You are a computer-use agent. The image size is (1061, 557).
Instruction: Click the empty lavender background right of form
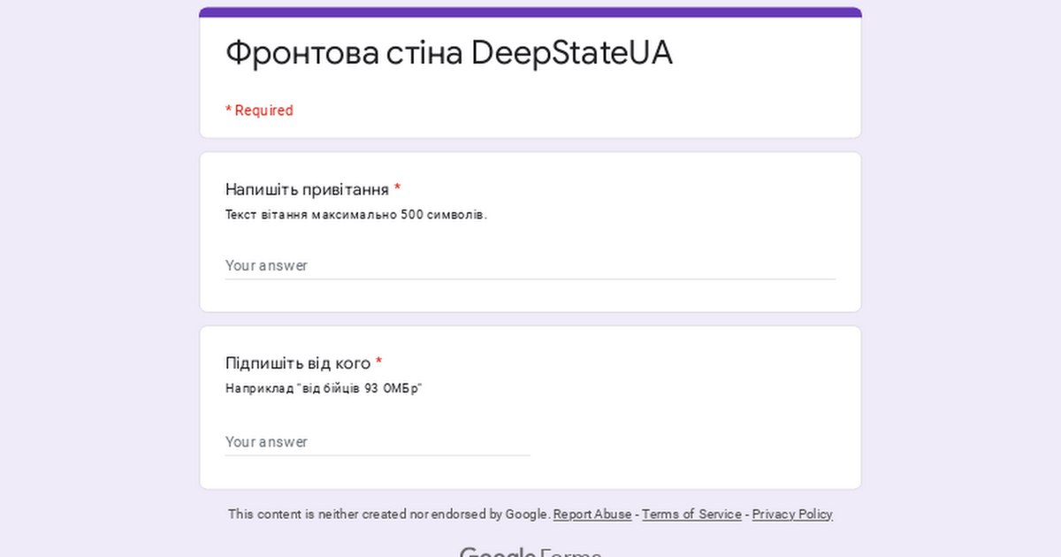pos(962,265)
